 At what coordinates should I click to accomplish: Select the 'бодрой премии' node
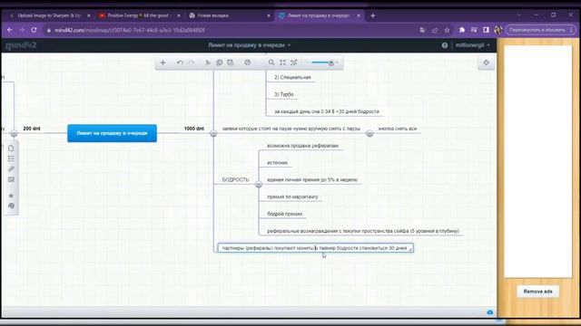(x=284, y=214)
